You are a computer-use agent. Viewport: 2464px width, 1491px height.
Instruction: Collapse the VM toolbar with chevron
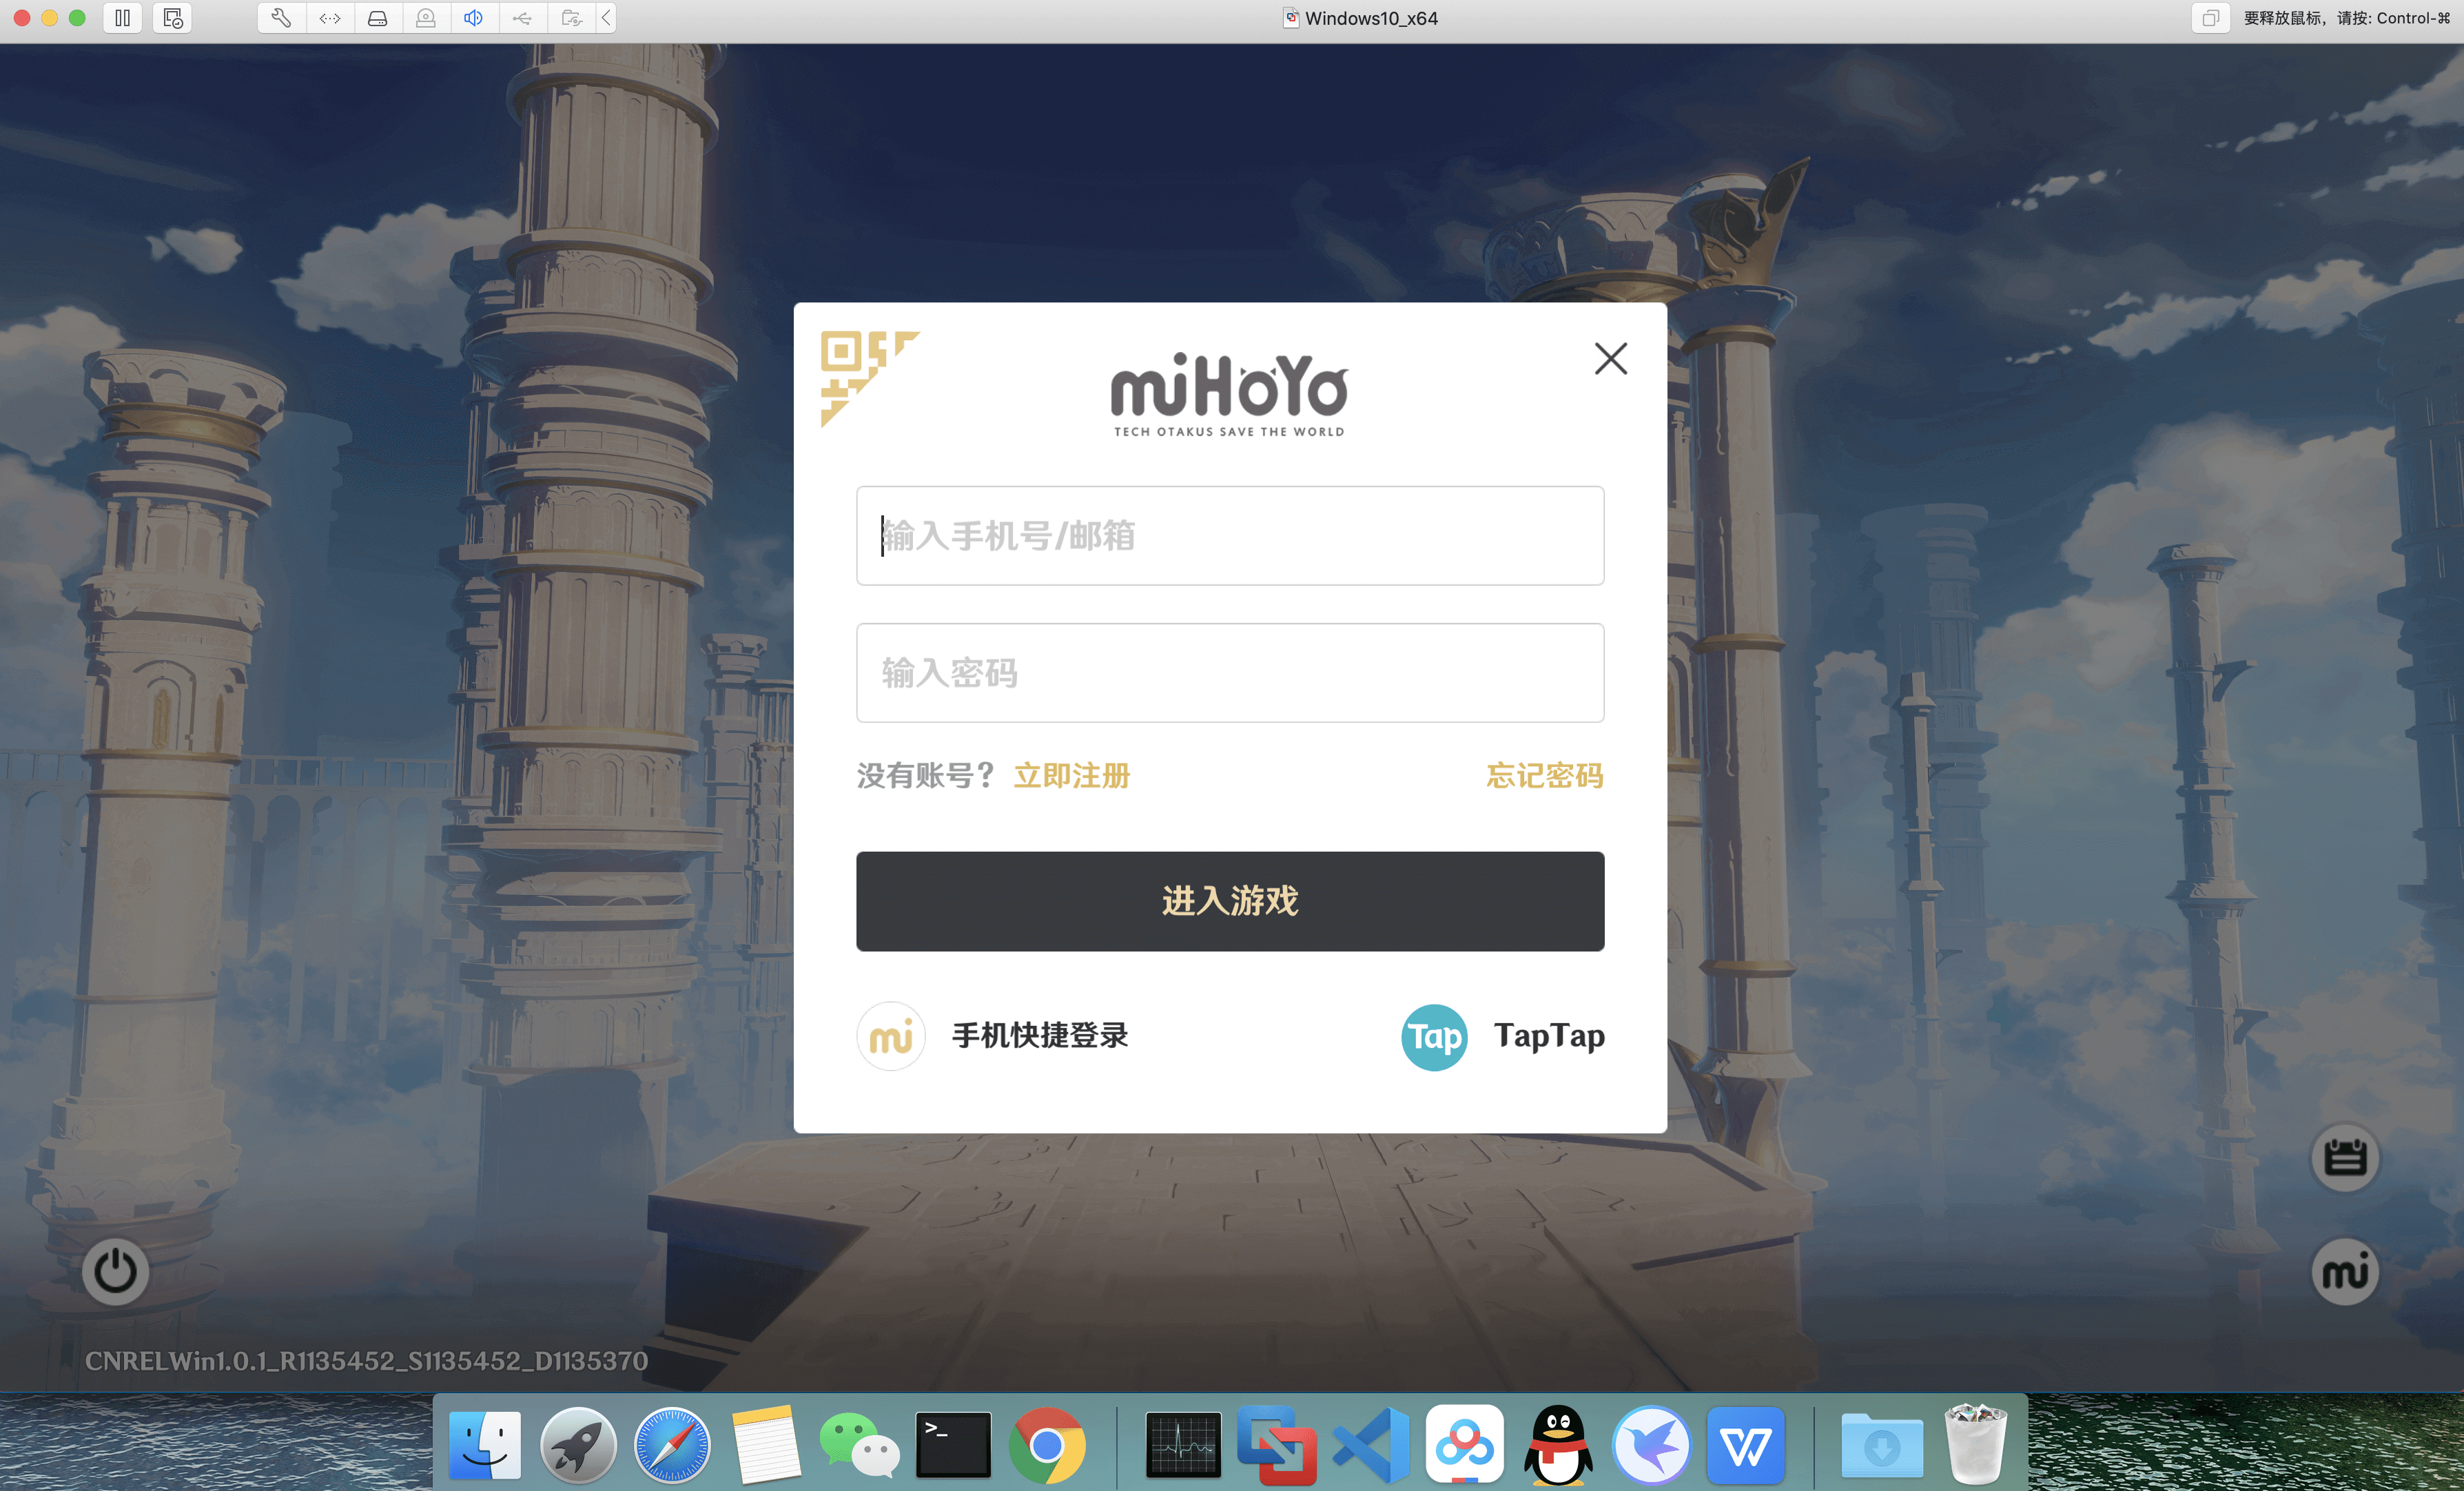(606, 18)
